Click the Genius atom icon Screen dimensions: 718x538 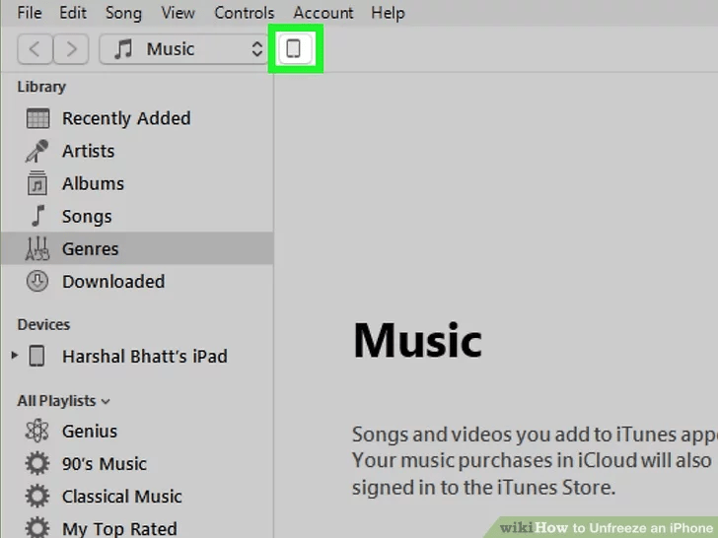pos(37,431)
